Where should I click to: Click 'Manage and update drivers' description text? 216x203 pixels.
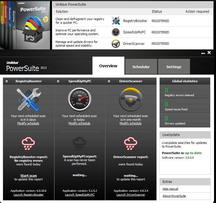coord(76,44)
